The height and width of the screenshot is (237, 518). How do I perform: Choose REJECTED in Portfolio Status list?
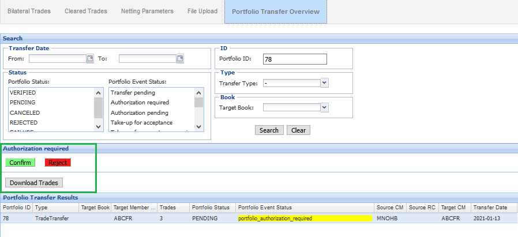(x=24, y=122)
